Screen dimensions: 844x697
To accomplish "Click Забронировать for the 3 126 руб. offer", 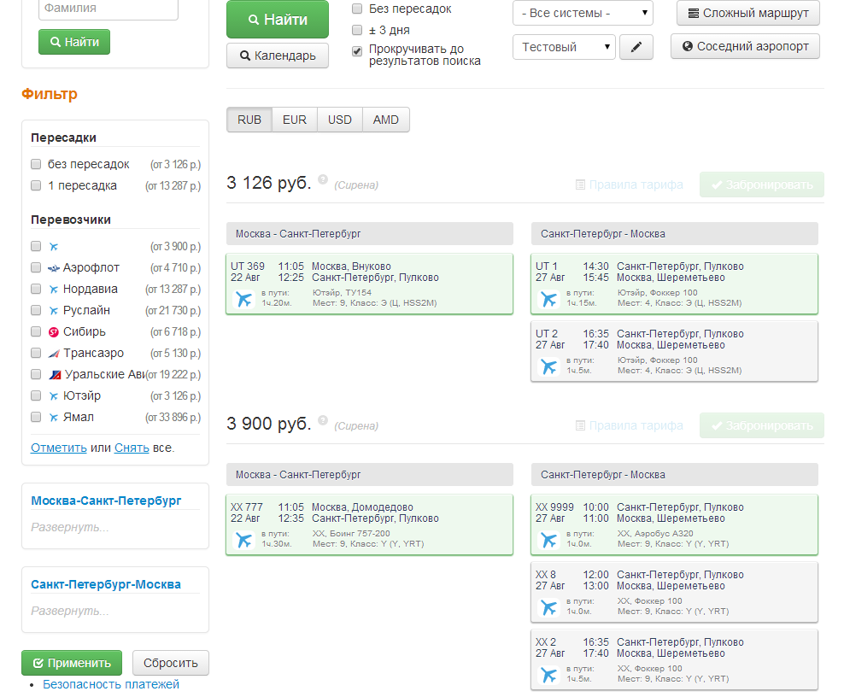I will point(762,185).
